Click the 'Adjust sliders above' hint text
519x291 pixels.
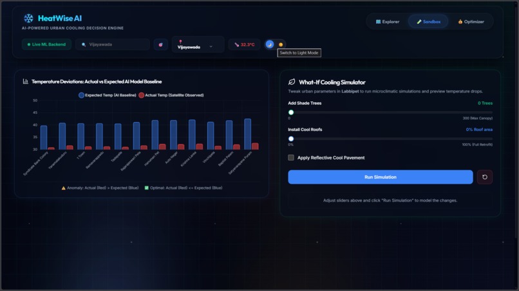(390, 200)
